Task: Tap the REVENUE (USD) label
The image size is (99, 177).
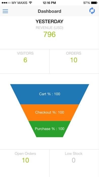Action: (x=49, y=28)
